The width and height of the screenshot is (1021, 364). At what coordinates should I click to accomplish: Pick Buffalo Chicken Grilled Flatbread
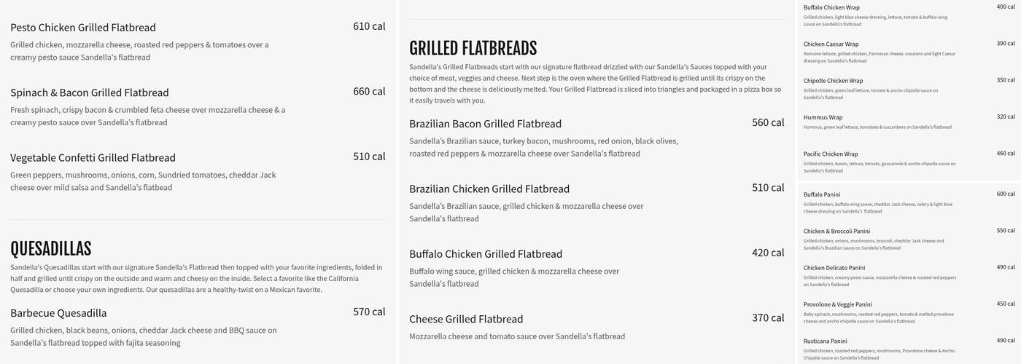tap(486, 254)
